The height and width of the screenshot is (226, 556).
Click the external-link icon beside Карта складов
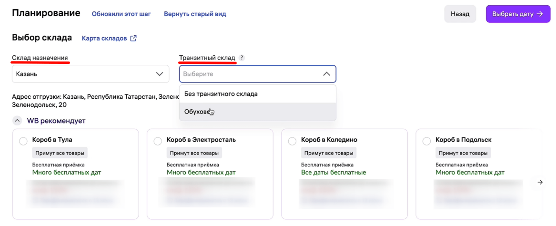coord(133,38)
